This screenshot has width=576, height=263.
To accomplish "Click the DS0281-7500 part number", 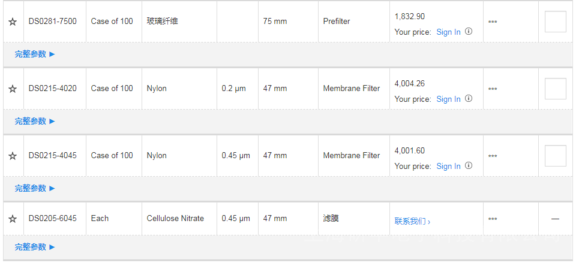I will [x=52, y=22].
